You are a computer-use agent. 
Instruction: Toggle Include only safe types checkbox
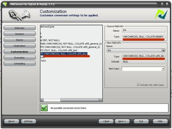(138, 85)
